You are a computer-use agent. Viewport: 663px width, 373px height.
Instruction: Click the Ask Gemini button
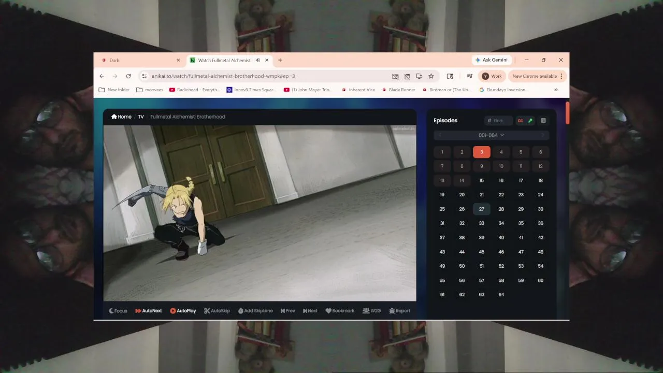492,60
